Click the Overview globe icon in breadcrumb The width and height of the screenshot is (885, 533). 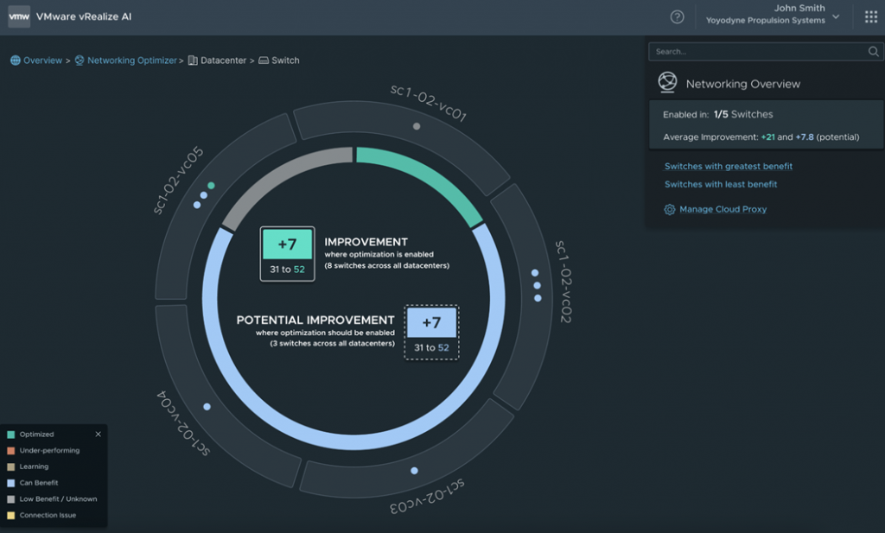coord(16,60)
